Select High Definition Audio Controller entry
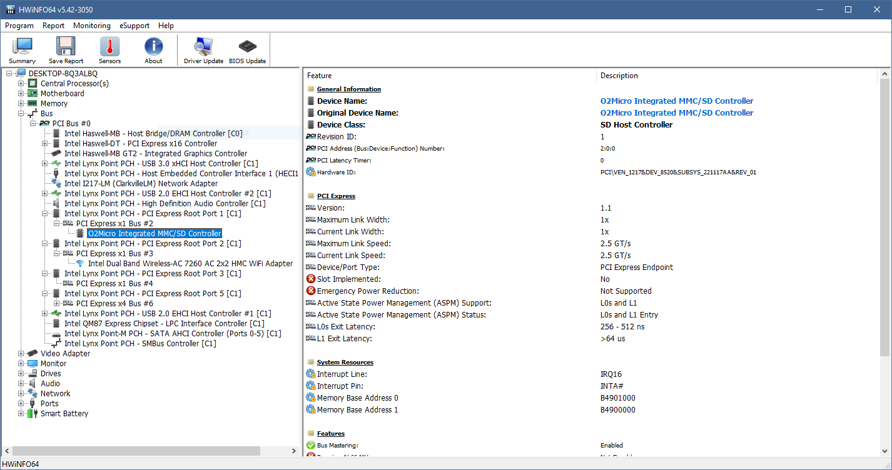 coord(165,204)
